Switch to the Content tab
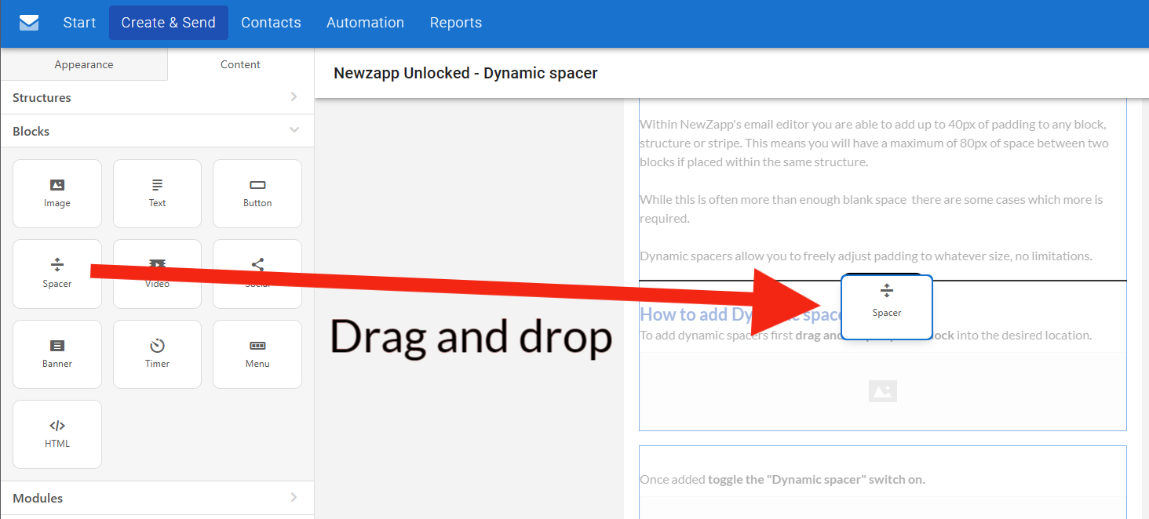Viewport: 1149px width, 519px height. 240,64
